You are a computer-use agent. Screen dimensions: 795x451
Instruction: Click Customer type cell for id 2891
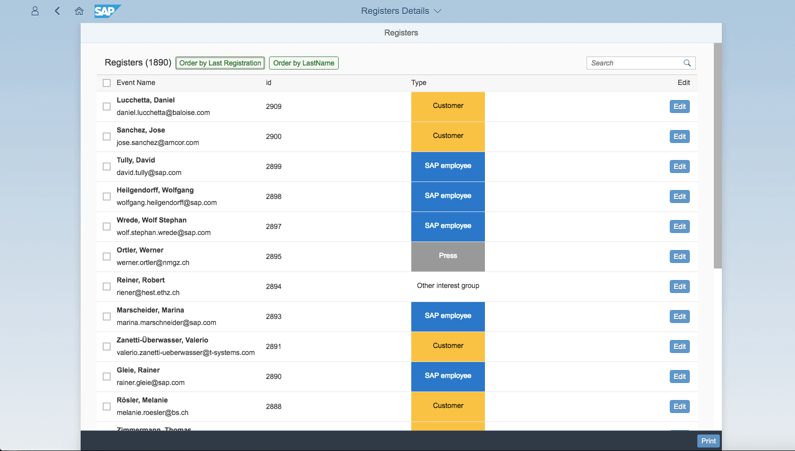click(448, 346)
